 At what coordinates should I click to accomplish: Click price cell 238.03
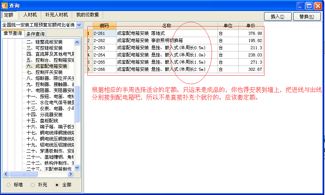click(x=251, y=55)
